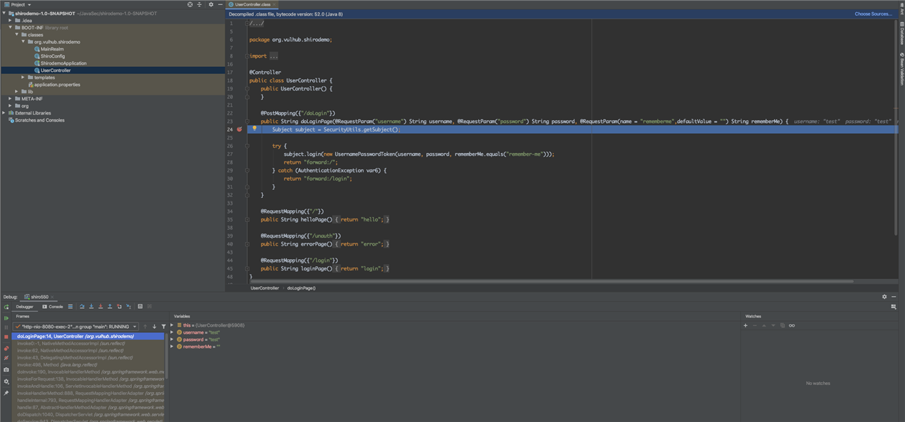905x422 pixels.
Task: Step over the current line
Action: pos(82,307)
